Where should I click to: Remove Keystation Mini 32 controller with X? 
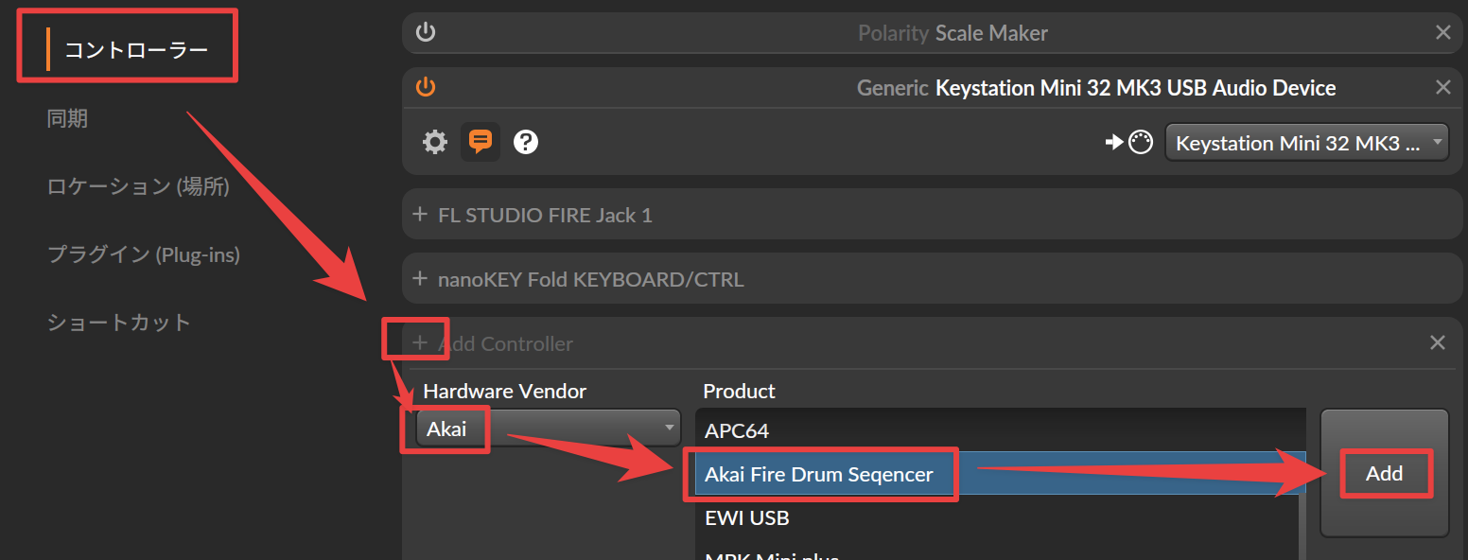click(x=1442, y=88)
